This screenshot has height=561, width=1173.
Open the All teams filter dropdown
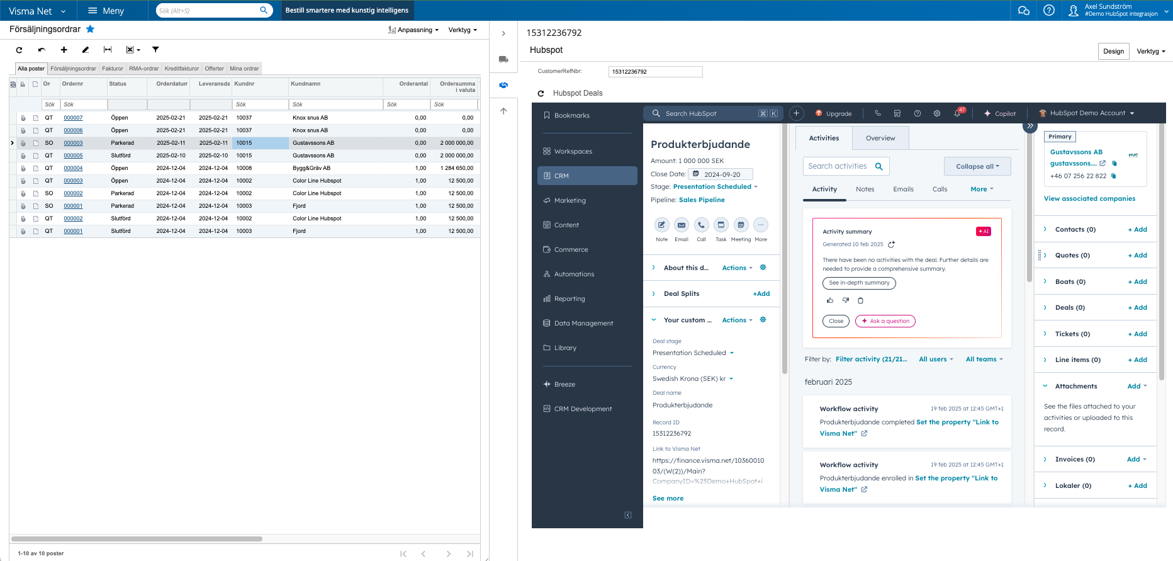pyautogui.click(x=984, y=360)
